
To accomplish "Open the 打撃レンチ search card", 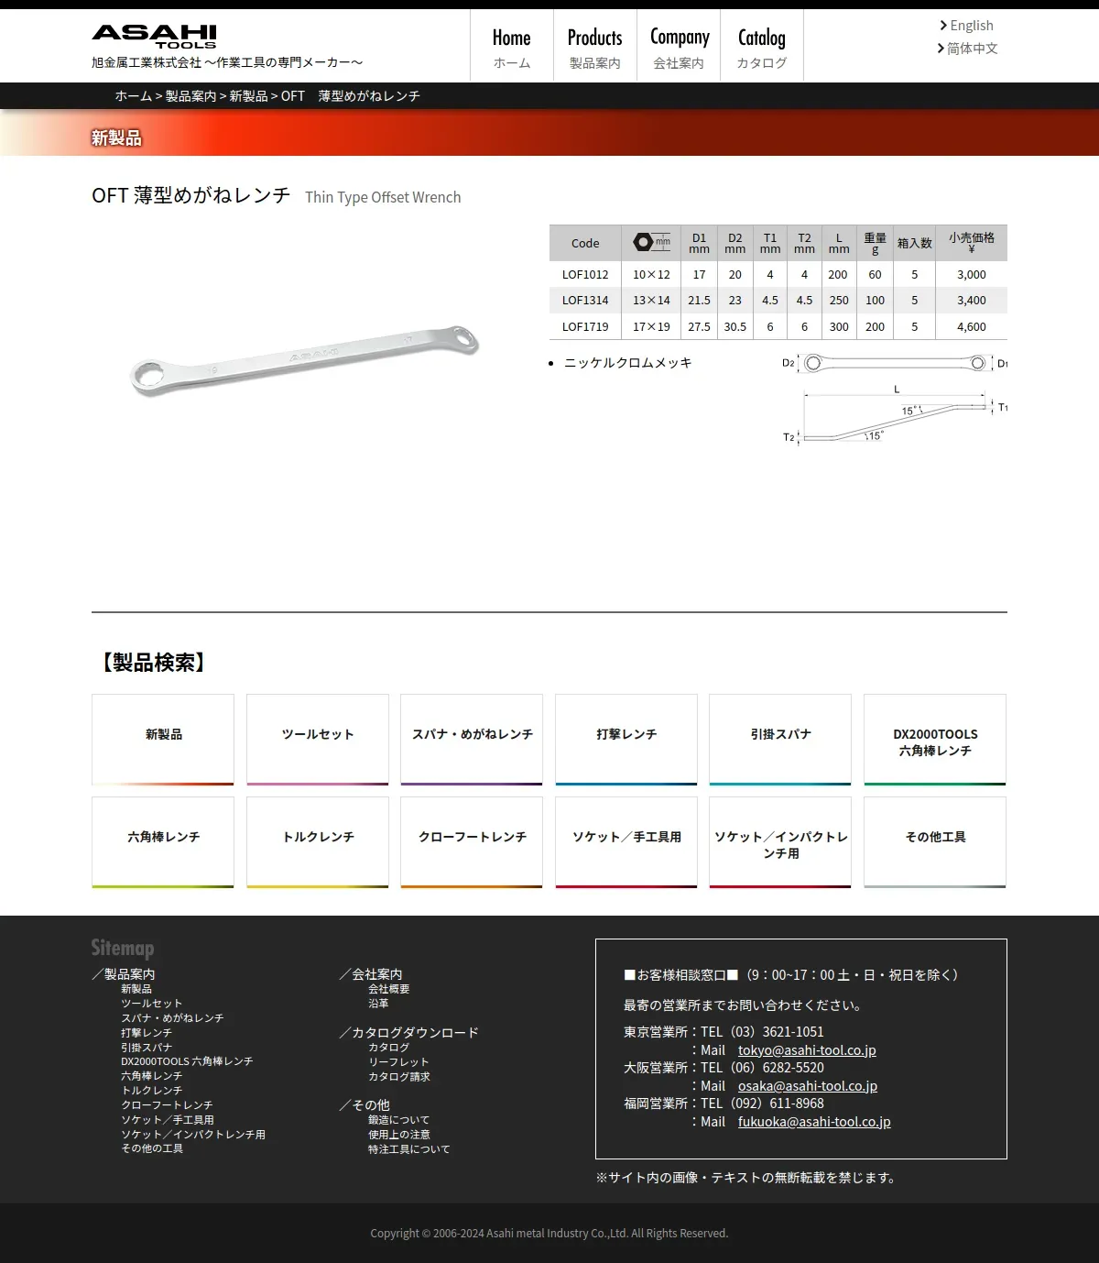I will [x=626, y=740].
